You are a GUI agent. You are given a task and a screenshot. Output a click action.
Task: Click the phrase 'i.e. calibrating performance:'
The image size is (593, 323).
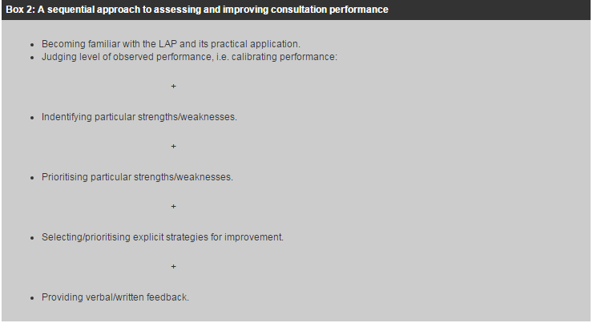point(276,57)
